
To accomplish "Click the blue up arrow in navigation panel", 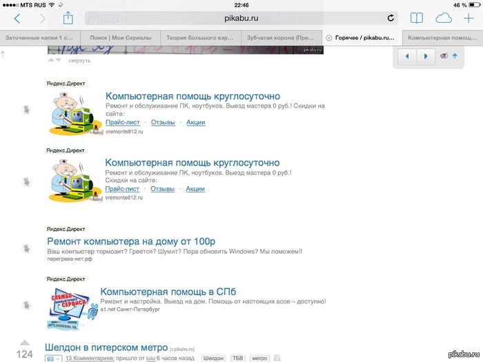I will (455, 56).
